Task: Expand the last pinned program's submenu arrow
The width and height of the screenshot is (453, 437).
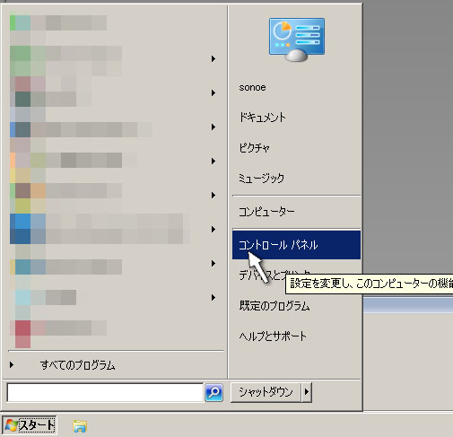Action: coord(213,297)
